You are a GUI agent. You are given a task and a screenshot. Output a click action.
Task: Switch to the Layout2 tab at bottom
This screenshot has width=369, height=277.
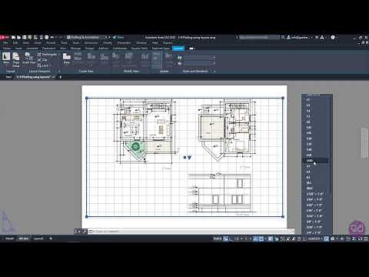coord(38,239)
